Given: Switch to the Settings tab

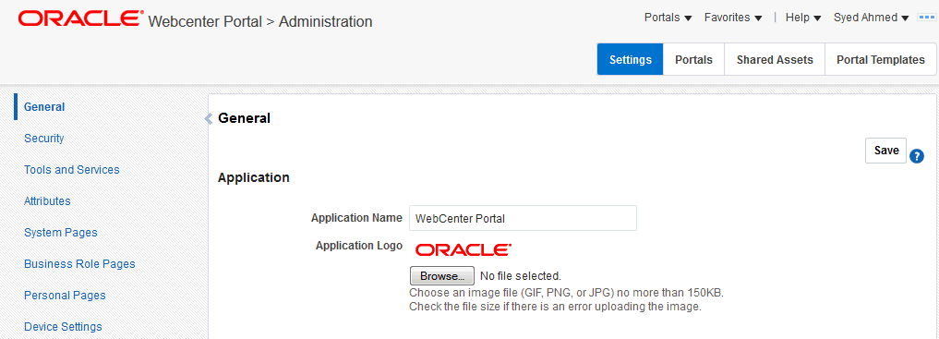Looking at the screenshot, I should coord(631,59).
